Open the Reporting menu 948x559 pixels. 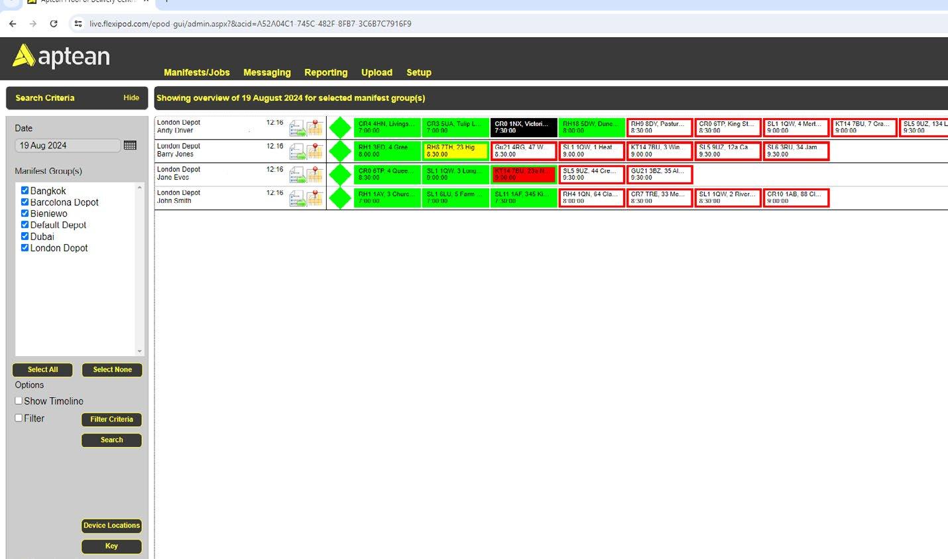[326, 72]
